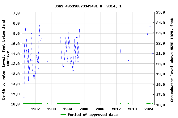This screenshot has height=118, width=178.
Task: Click the 23.0 right axis level label
Action: tap(160, 33)
